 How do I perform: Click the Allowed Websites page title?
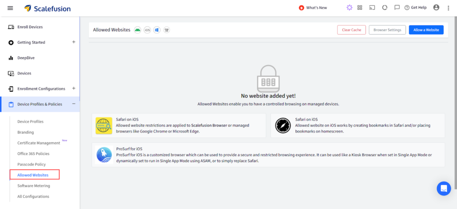112,30
